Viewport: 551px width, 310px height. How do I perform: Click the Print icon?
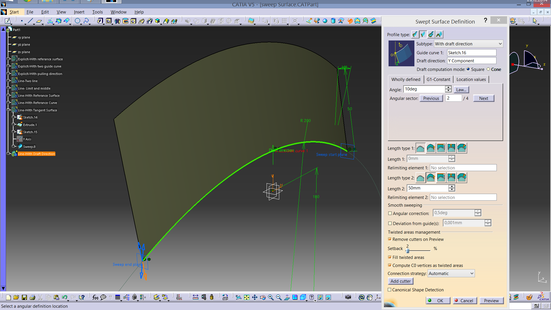32,297
